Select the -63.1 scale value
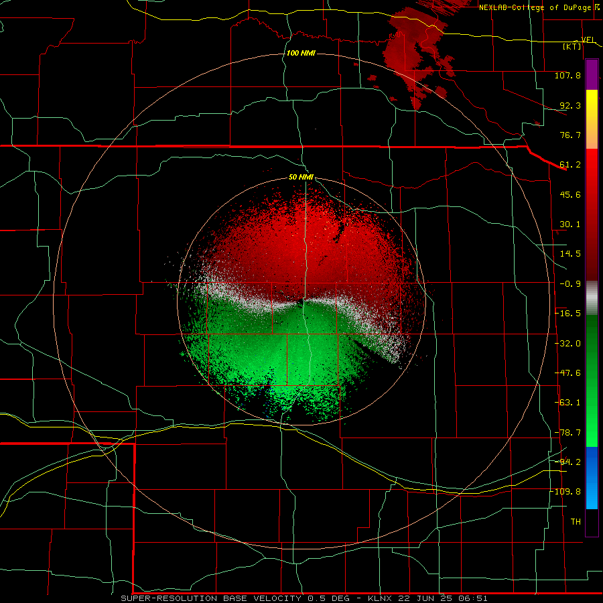Screen dimensions: 603x603 tap(567, 403)
